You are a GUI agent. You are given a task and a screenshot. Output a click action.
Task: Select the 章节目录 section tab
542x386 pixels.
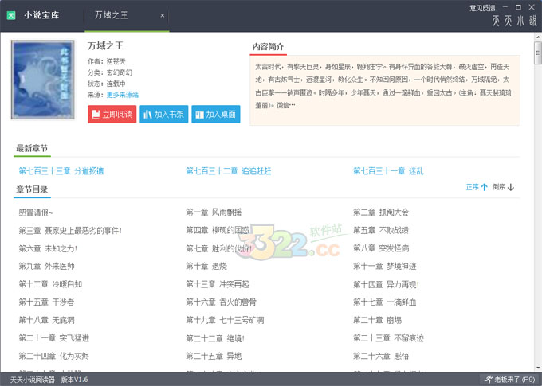point(32,189)
